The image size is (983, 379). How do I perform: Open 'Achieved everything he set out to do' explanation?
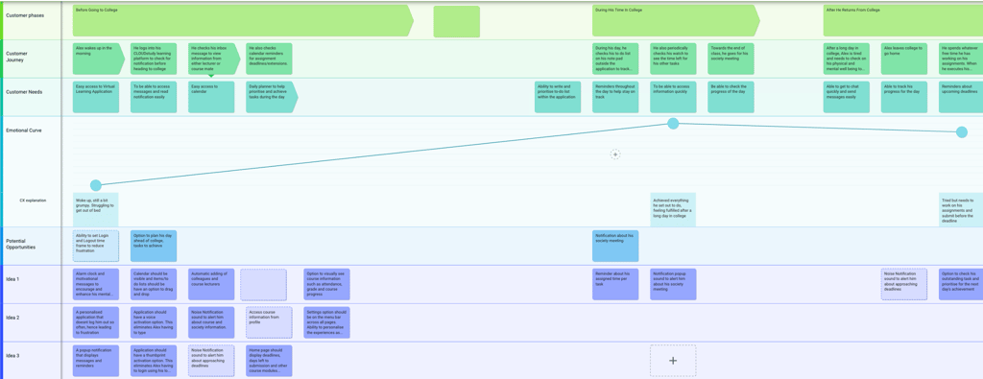pyautogui.click(x=673, y=210)
